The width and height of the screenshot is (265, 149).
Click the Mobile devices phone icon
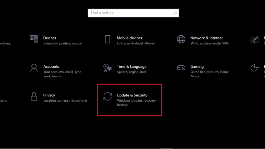click(107, 39)
